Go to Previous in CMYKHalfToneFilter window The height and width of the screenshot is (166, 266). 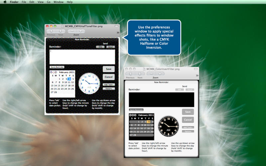pos(51,31)
